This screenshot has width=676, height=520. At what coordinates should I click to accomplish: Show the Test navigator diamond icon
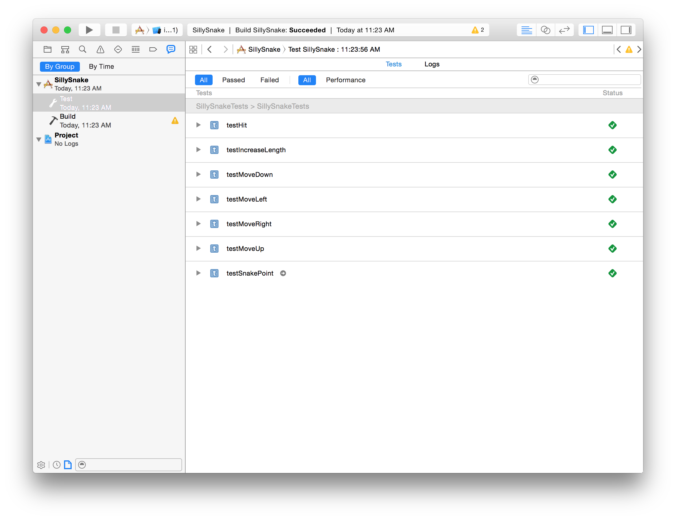(118, 49)
